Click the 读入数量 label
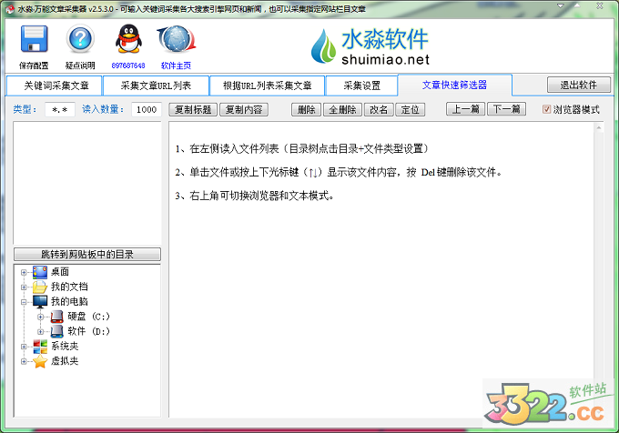This screenshot has height=433, width=619. pyautogui.click(x=103, y=109)
